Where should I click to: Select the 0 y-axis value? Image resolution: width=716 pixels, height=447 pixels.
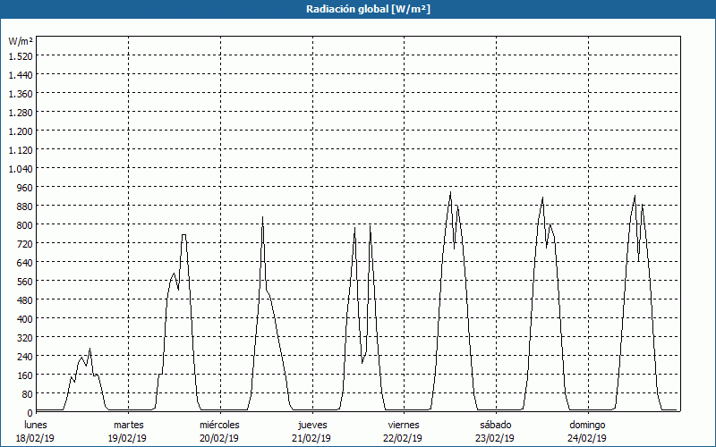pyautogui.click(x=30, y=413)
